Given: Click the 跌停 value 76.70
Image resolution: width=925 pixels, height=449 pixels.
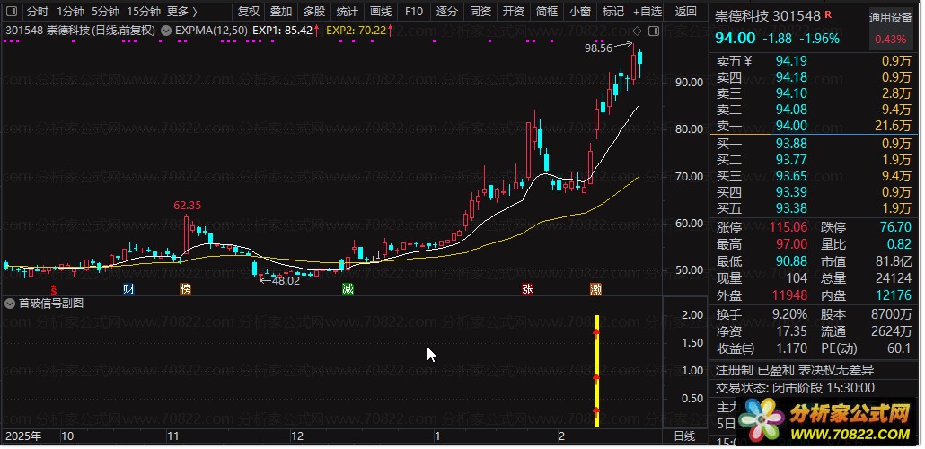Looking at the screenshot, I should coord(894,227).
